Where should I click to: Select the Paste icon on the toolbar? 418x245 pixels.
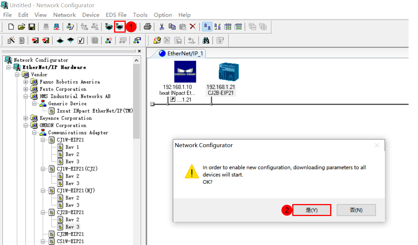183,26
